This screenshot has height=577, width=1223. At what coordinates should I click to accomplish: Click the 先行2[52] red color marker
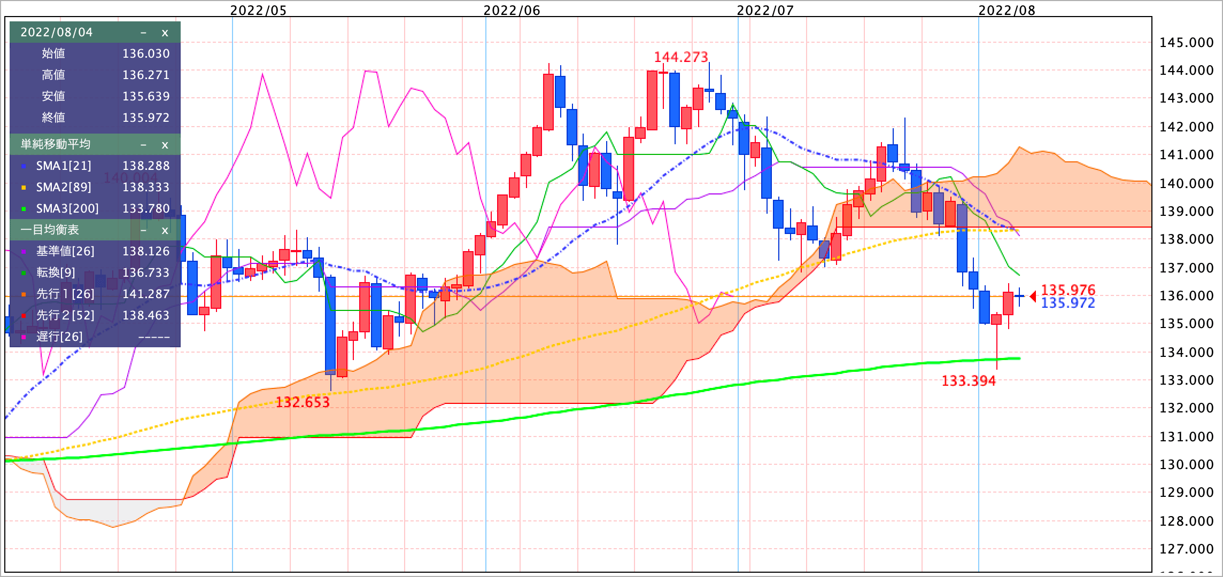click(24, 316)
